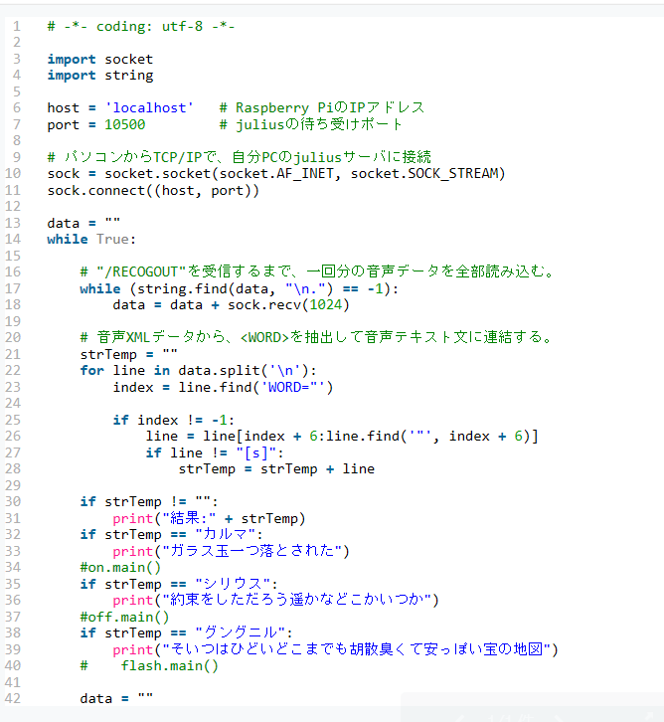Click the 'line = line[index + 6' line

click(342, 436)
